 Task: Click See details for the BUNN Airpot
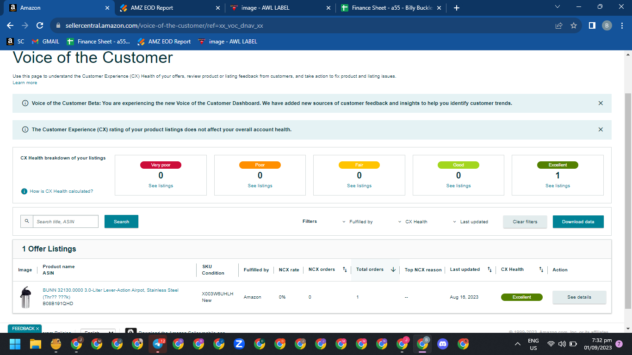pyautogui.click(x=579, y=297)
